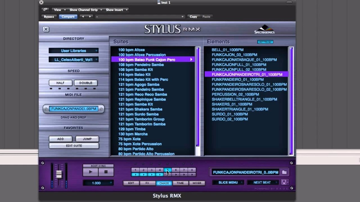Go to next preset with right arrow
Viewport: 360px width, 202px height.
[x=90, y=17]
